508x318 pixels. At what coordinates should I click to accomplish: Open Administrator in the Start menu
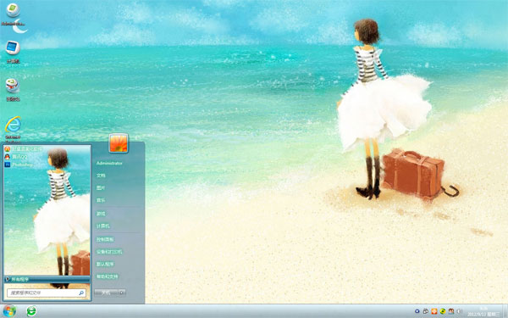(109, 163)
